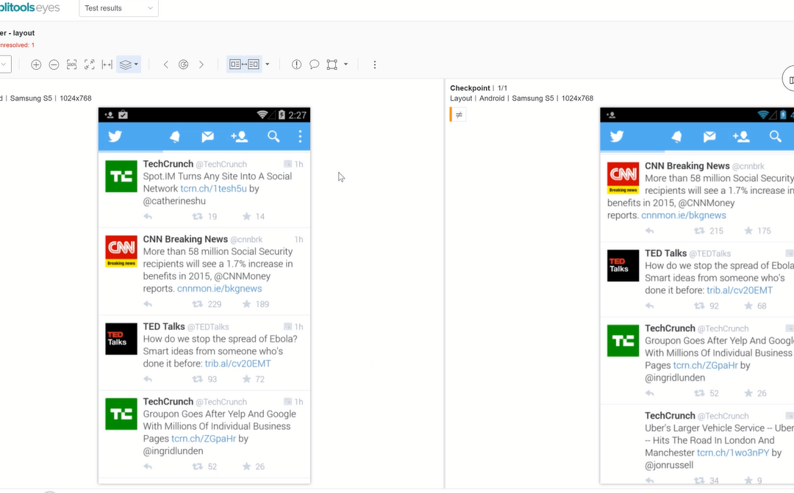Set zoom to 100% actual size

click(x=71, y=65)
